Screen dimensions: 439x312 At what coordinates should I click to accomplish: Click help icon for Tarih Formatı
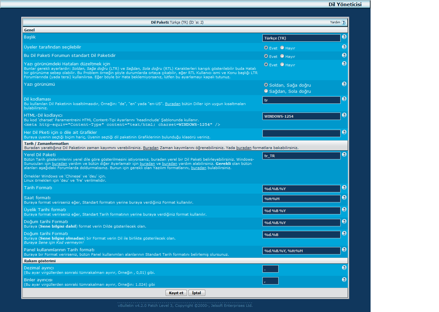click(344, 188)
